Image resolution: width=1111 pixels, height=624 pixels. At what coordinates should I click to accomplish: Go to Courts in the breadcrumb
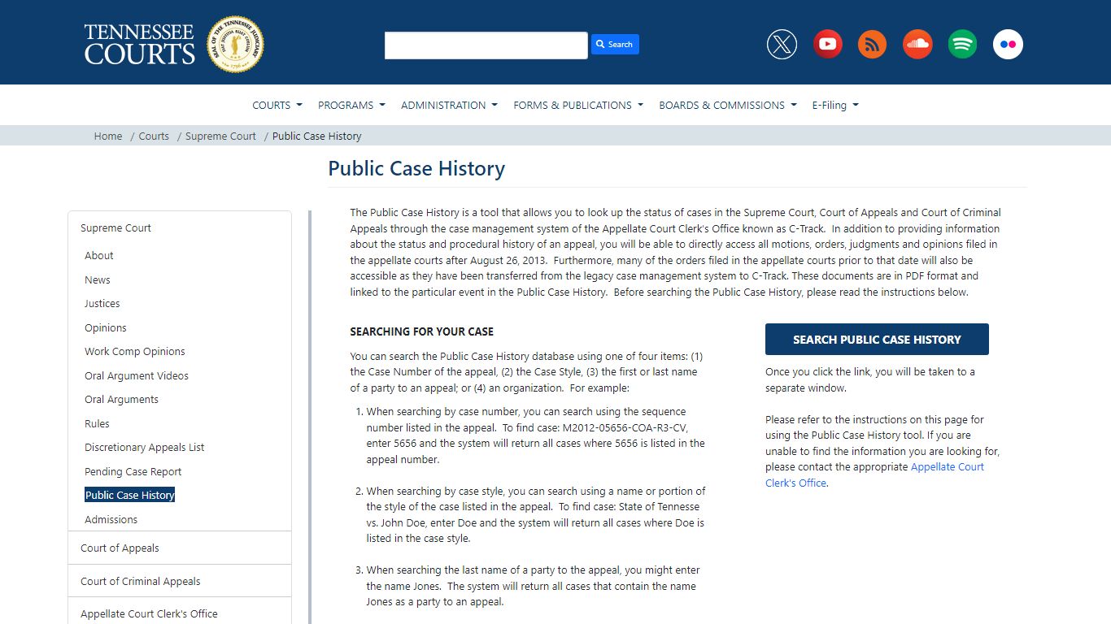click(154, 136)
